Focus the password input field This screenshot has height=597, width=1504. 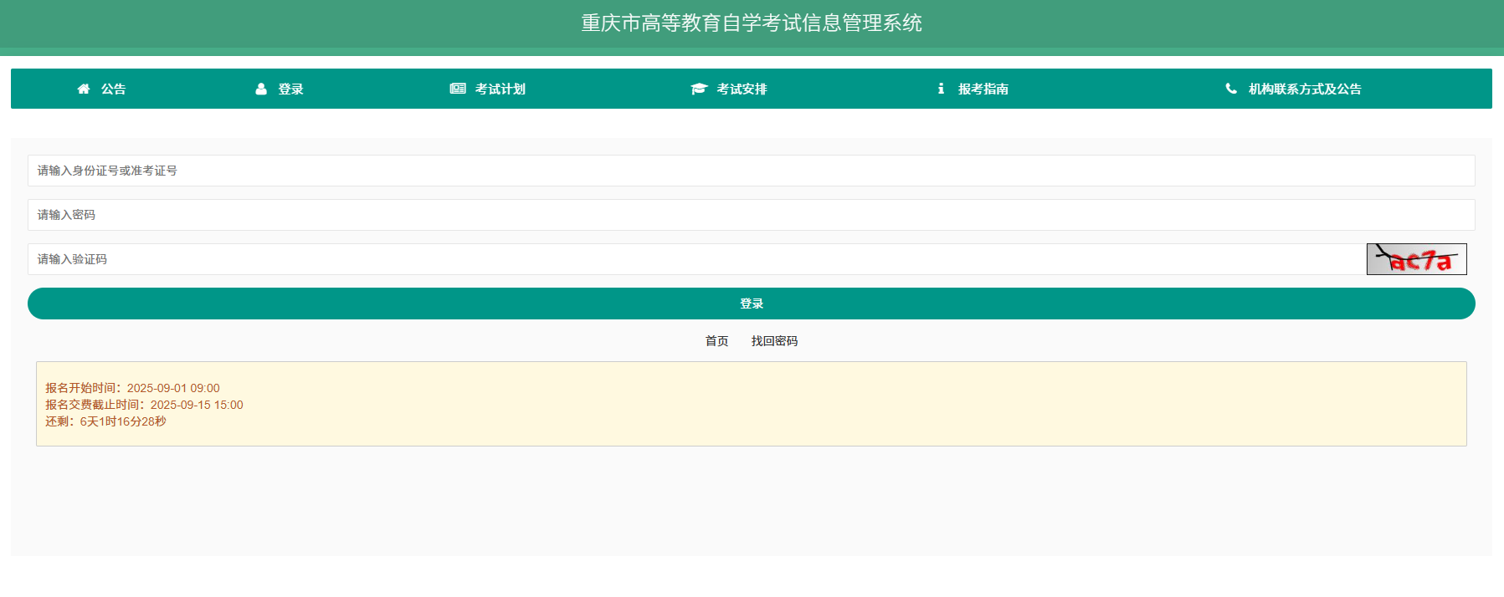(x=752, y=215)
